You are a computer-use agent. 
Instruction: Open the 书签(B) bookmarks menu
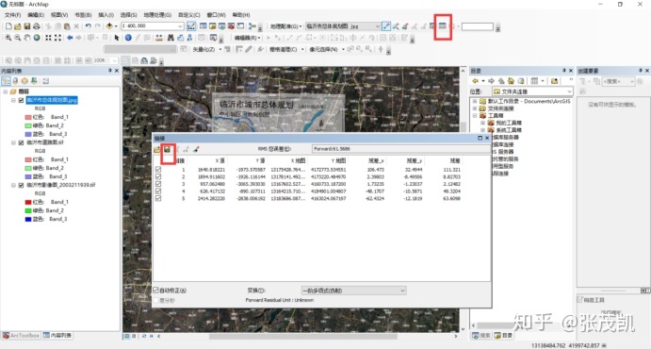pyautogui.click(x=83, y=15)
